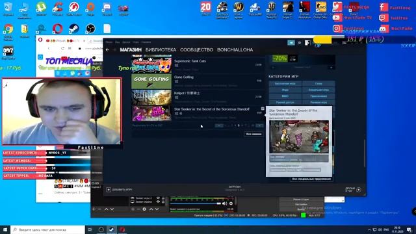Image resolution: width=416 pixels, height=234 pixels.
Task: Click the next page arrow in results pagination
Action: click(x=259, y=125)
